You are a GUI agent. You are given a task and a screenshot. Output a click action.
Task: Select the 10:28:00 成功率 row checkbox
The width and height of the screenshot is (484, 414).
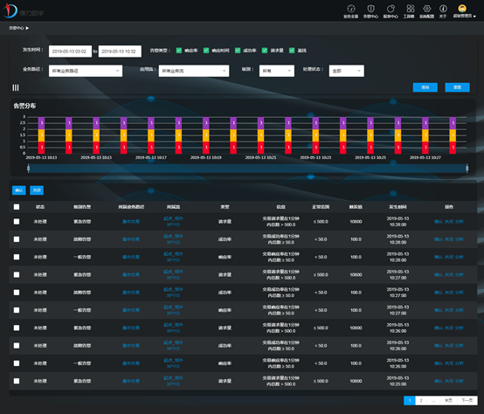coord(17,239)
